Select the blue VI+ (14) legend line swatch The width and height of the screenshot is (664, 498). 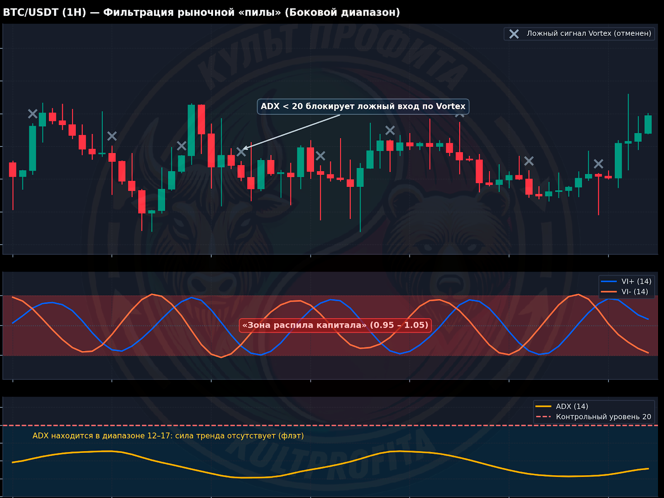point(609,281)
